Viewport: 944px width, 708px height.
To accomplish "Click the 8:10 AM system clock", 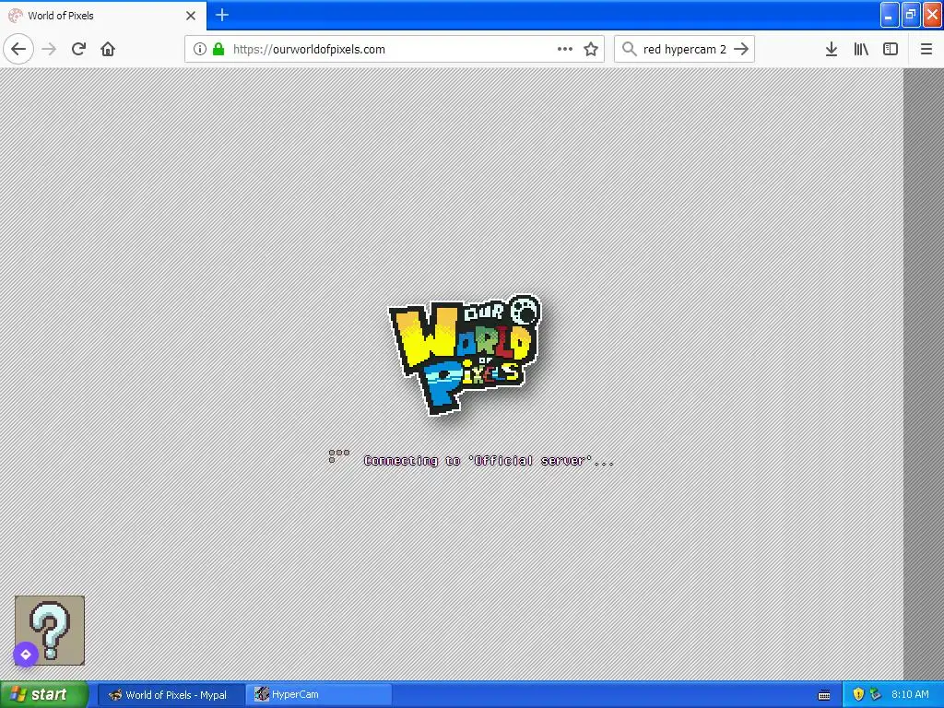I will pos(910,694).
